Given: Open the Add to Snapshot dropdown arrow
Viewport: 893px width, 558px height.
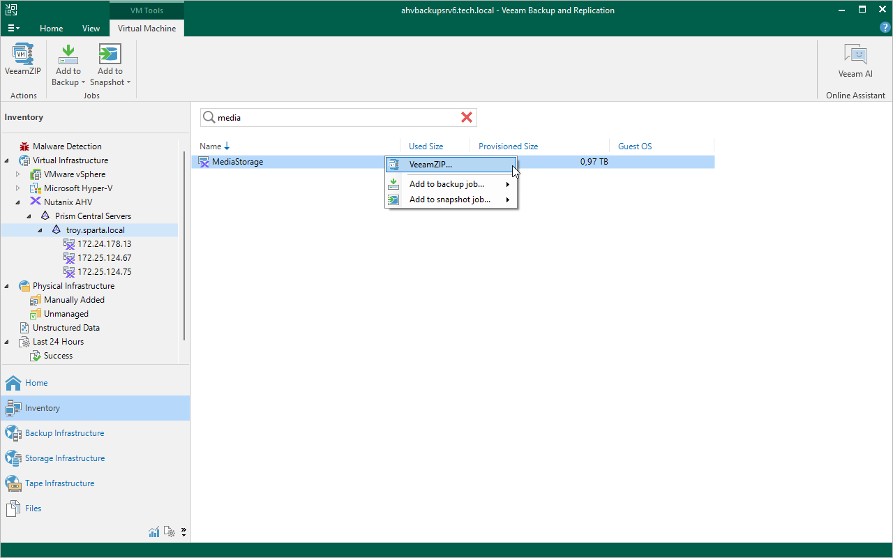Looking at the screenshot, I should (x=128, y=83).
